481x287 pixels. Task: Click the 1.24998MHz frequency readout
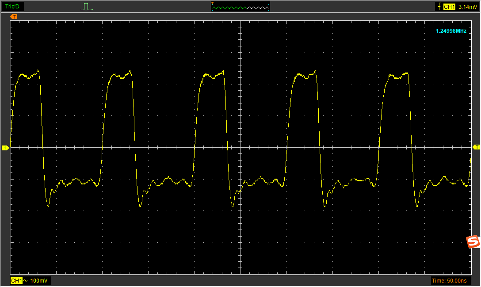pyautogui.click(x=451, y=31)
